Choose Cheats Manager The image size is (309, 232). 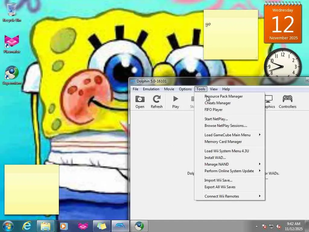[x=229, y=103]
